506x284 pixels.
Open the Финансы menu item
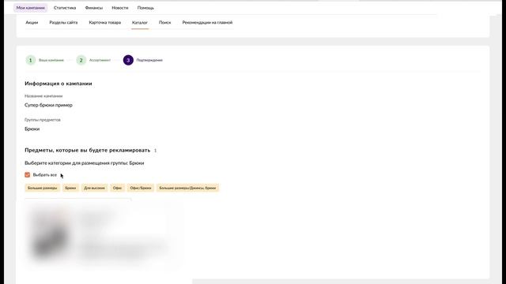94,8
